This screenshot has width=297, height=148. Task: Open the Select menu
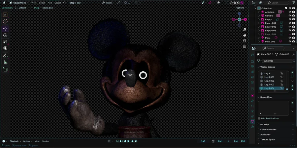tap(42, 3)
